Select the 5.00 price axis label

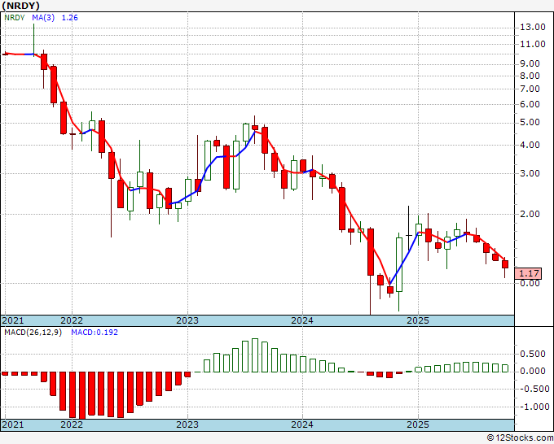[530, 122]
